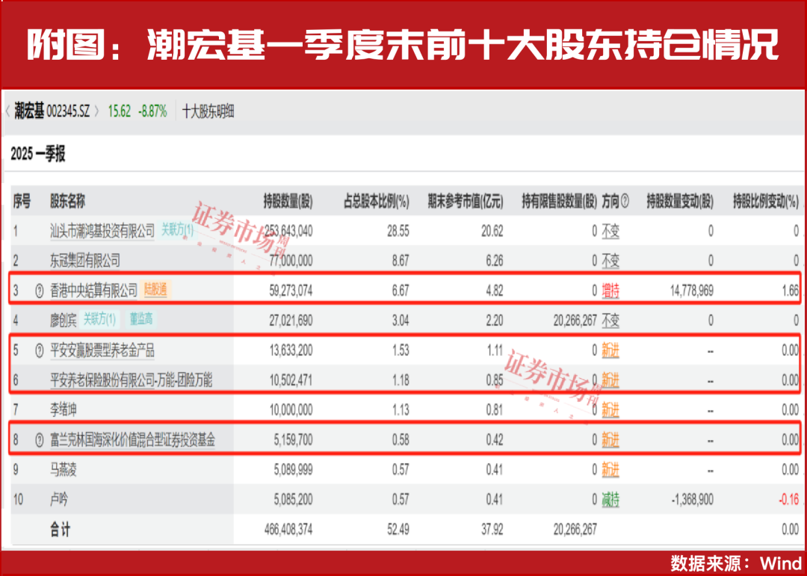Click the ratio value 28.55
Image resolution: width=807 pixels, height=576 pixels.
[398, 231]
